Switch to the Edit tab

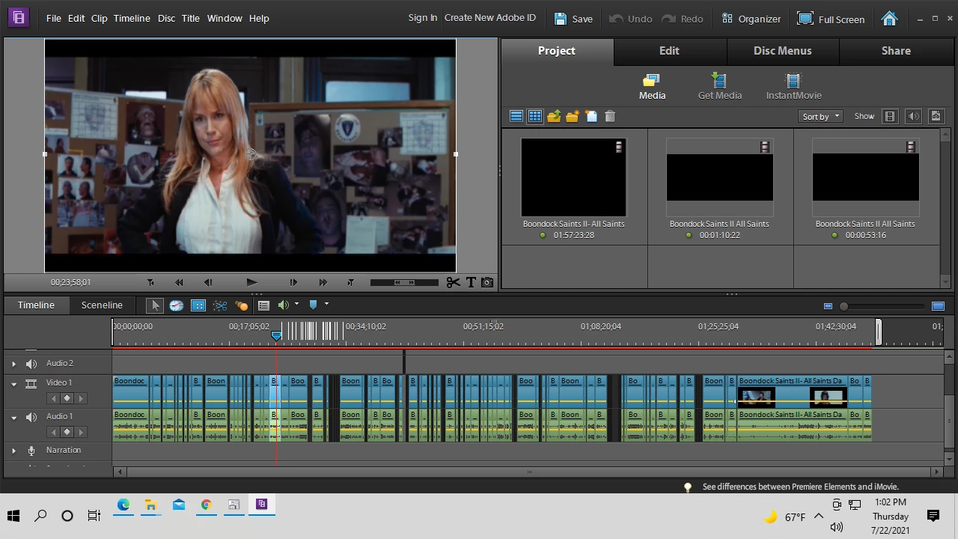tap(669, 51)
